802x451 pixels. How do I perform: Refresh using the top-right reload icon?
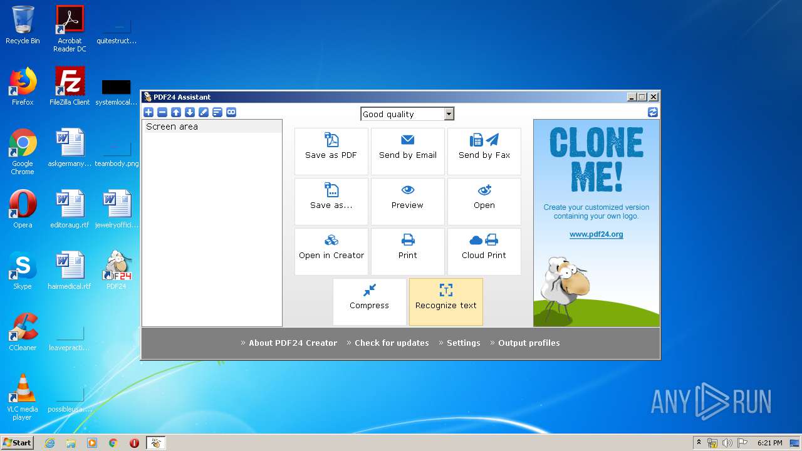pyautogui.click(x=653, y=112)
